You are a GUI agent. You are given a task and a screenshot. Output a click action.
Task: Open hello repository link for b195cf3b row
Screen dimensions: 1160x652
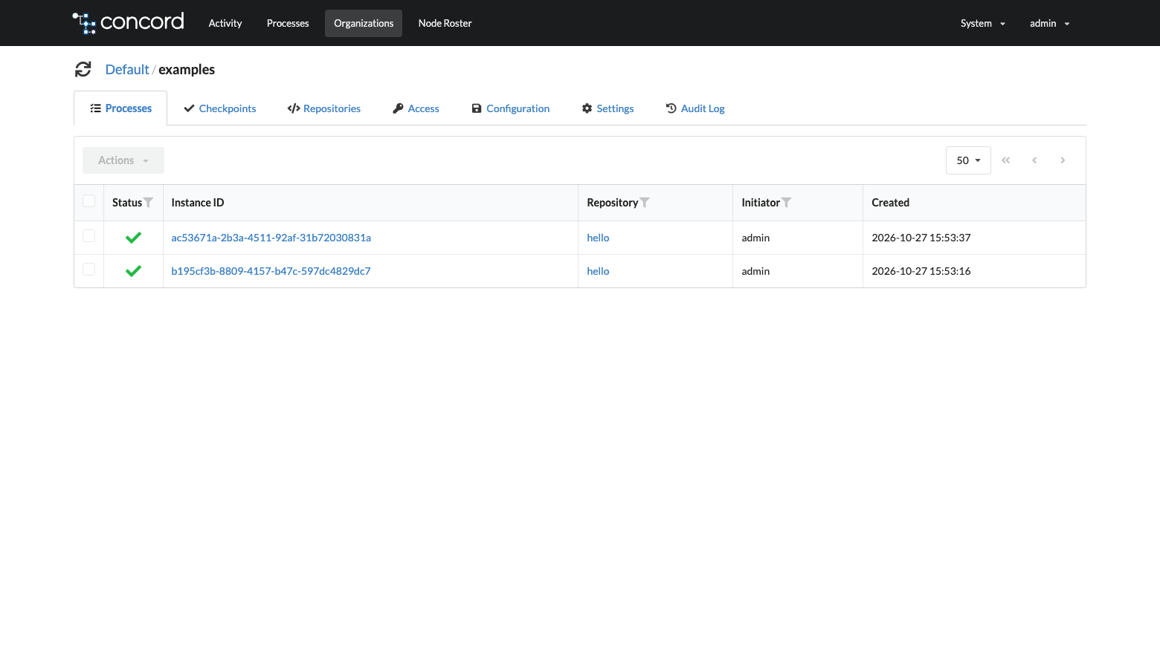[598, 271]
